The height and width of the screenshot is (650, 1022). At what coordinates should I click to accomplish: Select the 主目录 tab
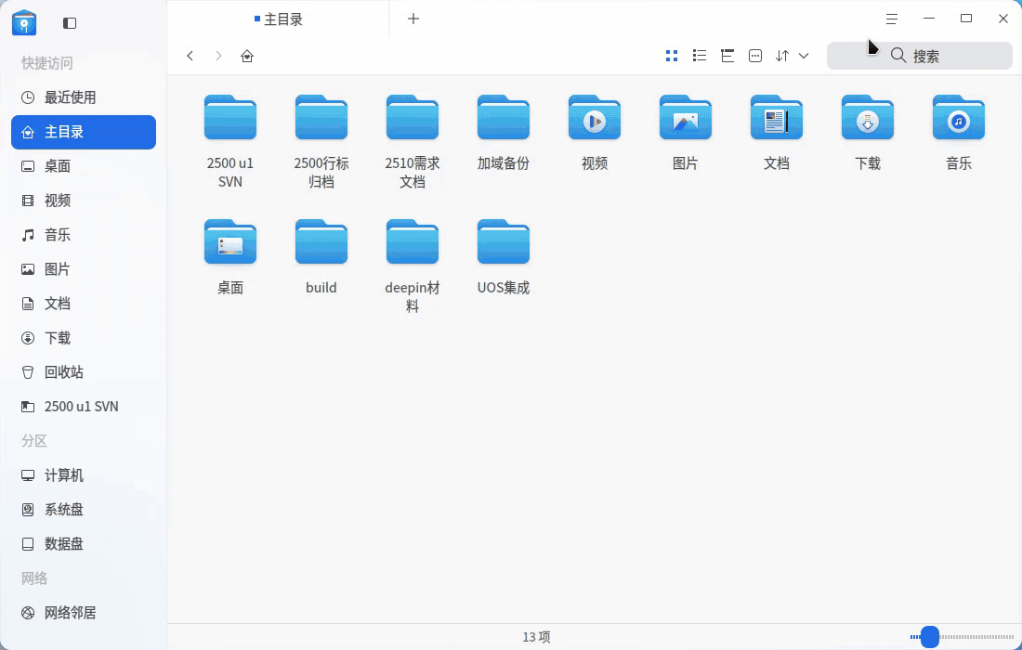coord(279,19)
